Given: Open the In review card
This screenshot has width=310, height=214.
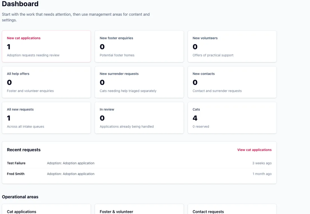Looking at the screenshot, I should 139,118.
